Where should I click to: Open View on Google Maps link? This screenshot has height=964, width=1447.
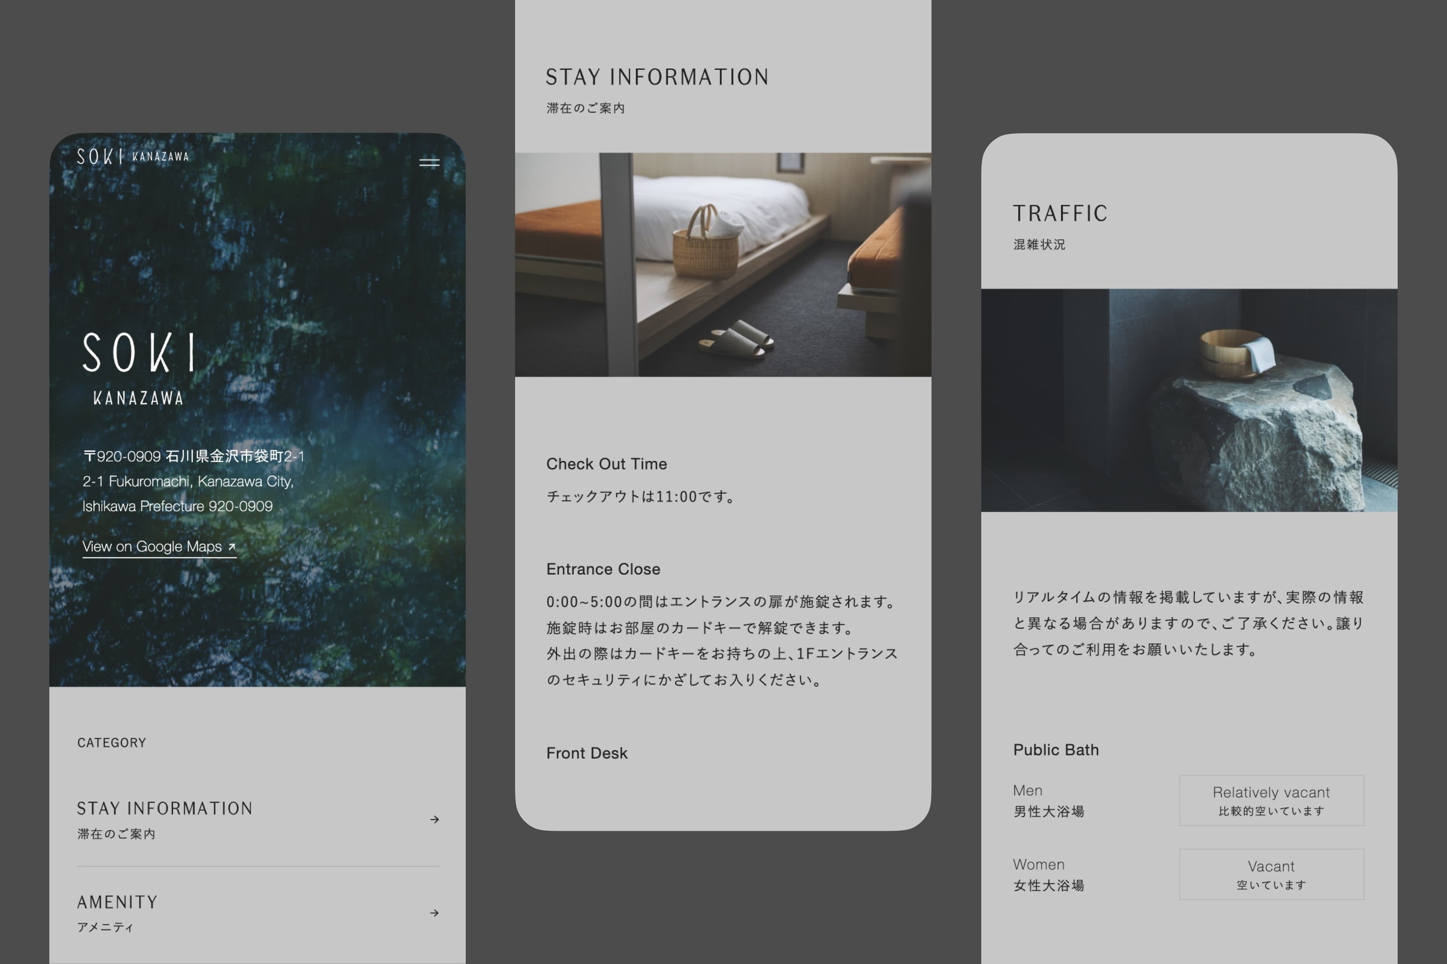click(x=152, y=547)
